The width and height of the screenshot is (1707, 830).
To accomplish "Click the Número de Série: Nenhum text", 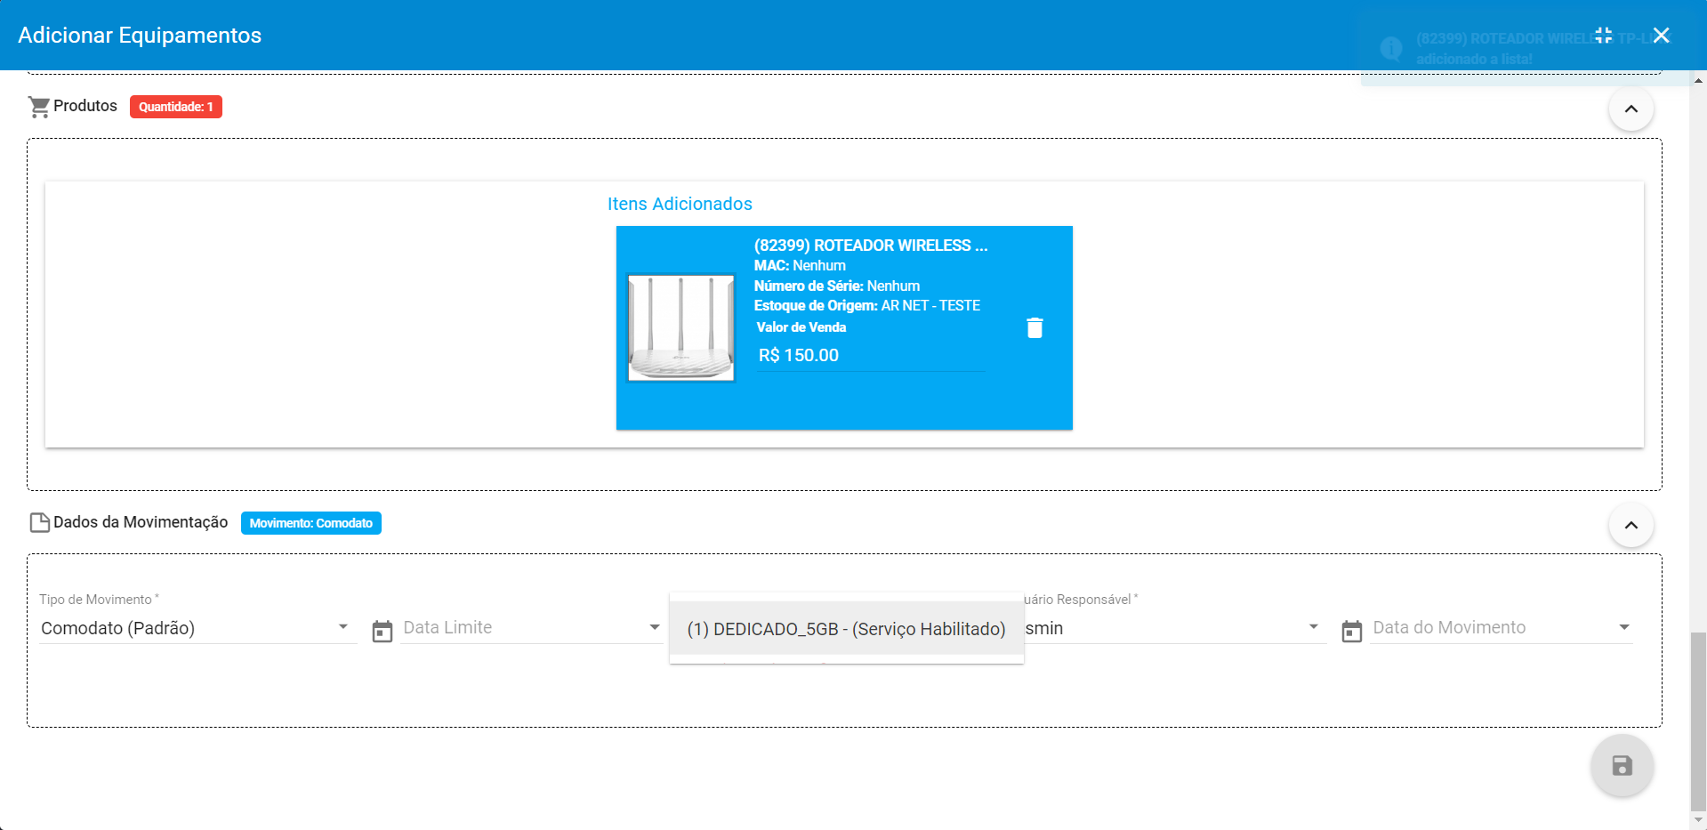I will (837, 286).
